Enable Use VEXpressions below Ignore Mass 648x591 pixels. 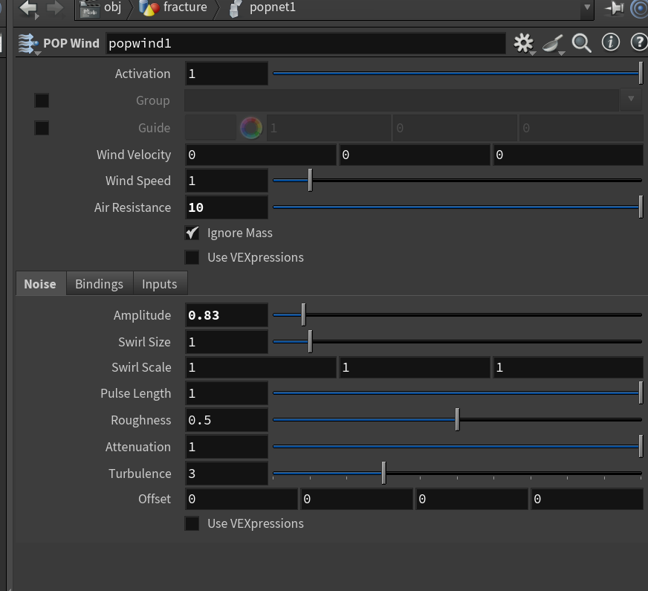click(x=192, y=257)
